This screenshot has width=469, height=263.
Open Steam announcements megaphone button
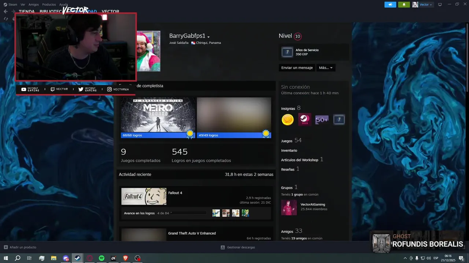390,4
